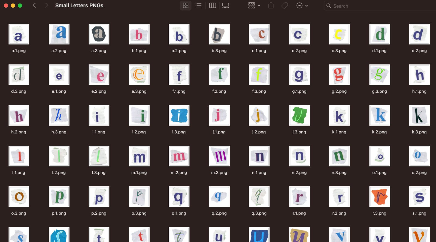Select b.2.png file icon
Screen dimensions: 436x242
click(179, 34)
